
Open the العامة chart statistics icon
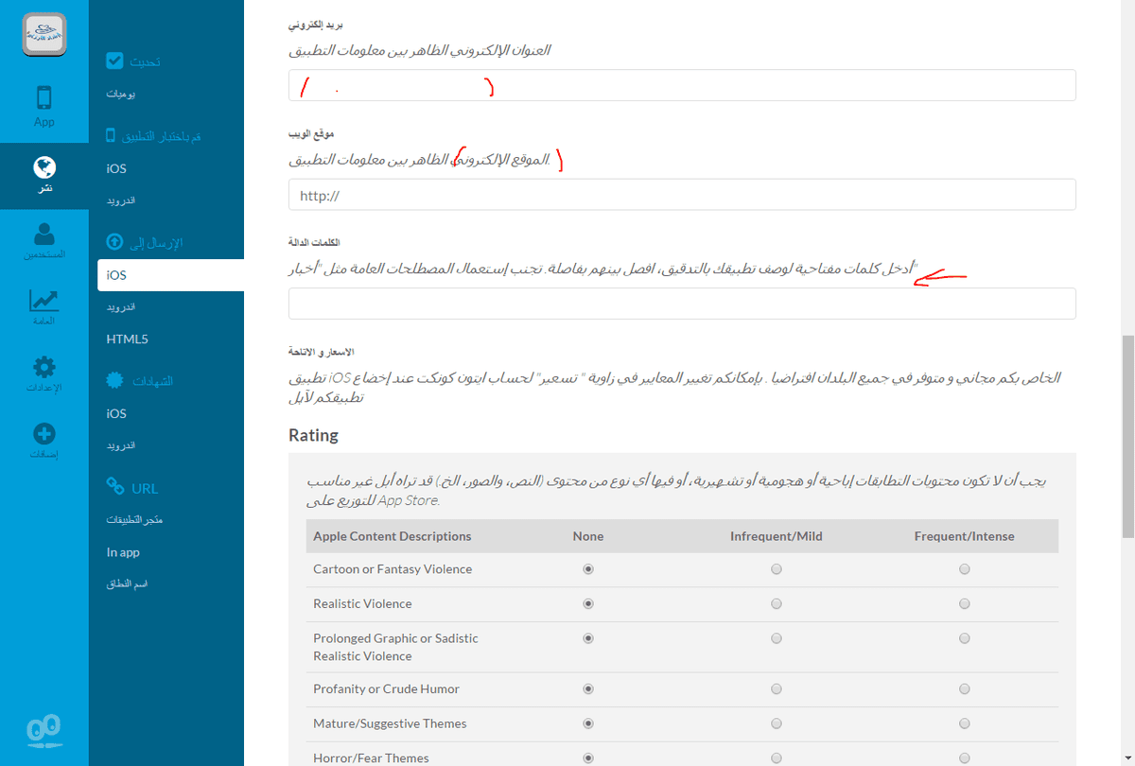pyautogui.click(x=44, y=301)
